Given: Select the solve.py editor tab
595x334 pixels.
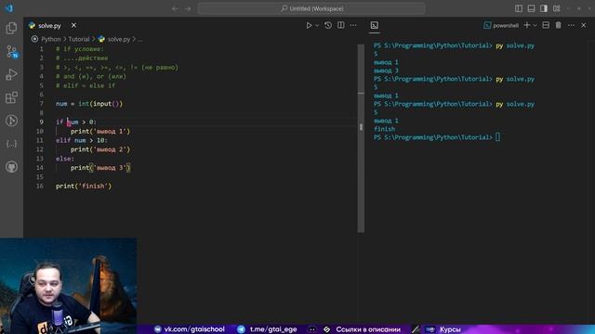Looking at the screenshot, I should click(x=49, y=26).
